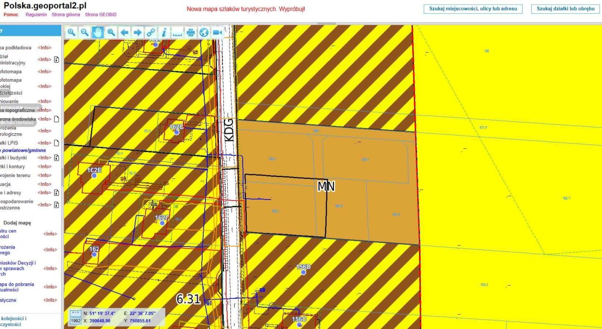
Task: Open legend document for administrative division layer
Action: tap(56, 60)
